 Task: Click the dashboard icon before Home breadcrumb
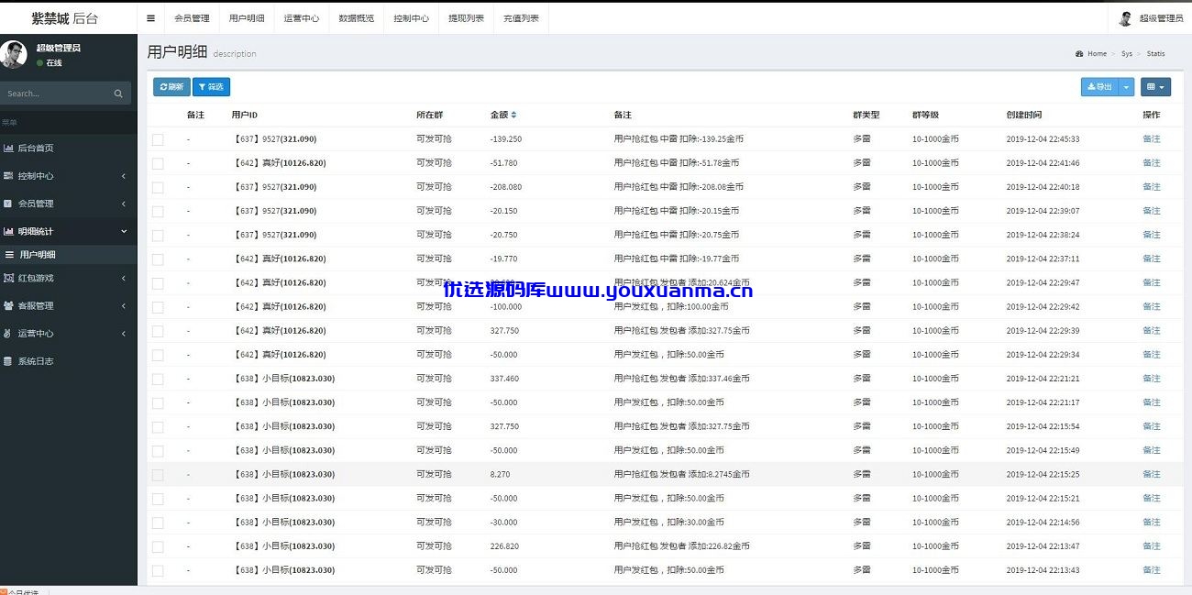tap(1079, 54)
